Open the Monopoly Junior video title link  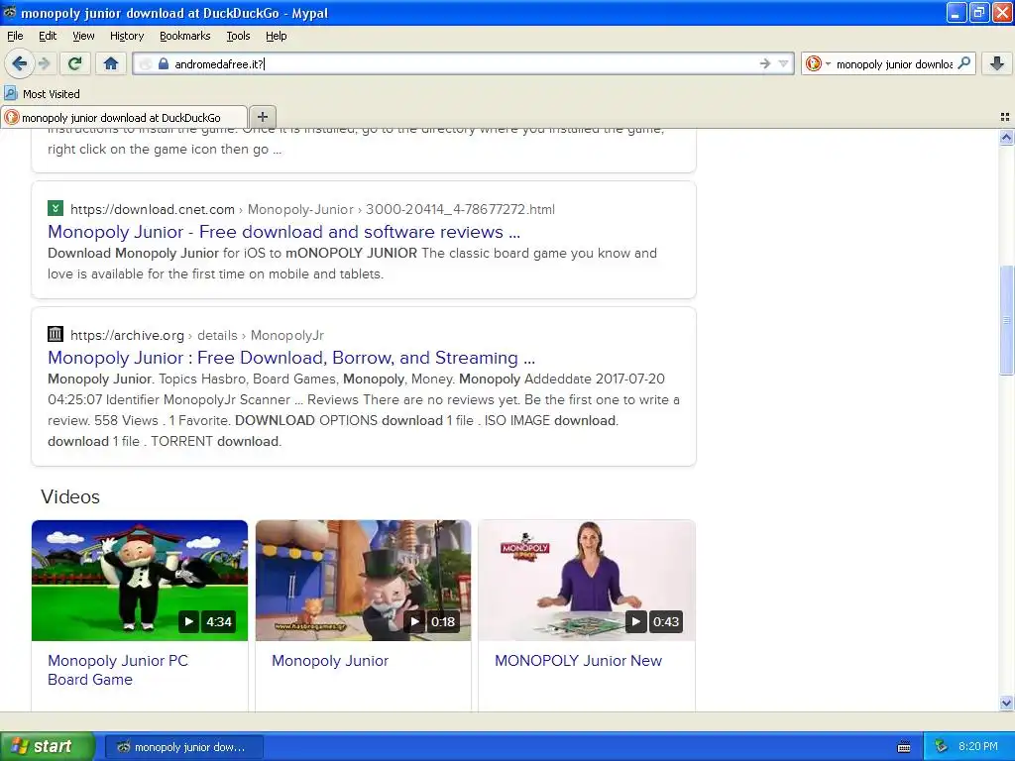pyautogui.click(x=329, y=661)
